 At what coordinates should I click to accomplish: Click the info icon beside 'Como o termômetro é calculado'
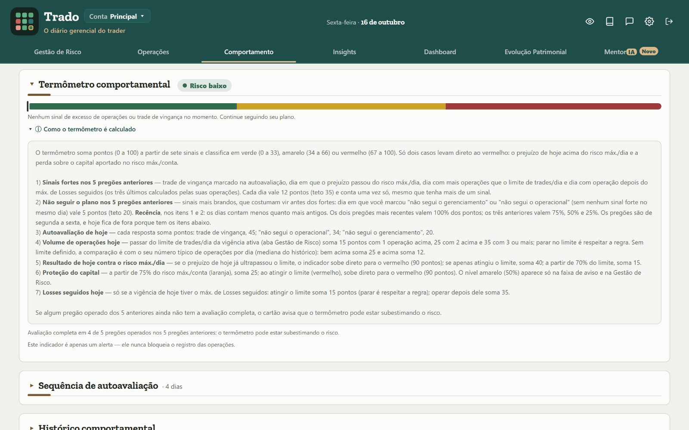pyautogui.click(x=38, y=129)
